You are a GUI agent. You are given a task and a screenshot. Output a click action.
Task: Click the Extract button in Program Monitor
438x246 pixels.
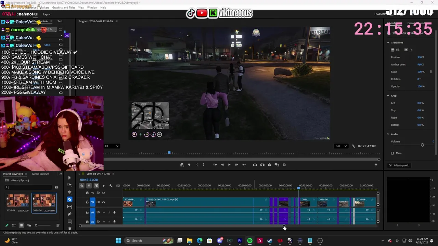tap(262, 165)
